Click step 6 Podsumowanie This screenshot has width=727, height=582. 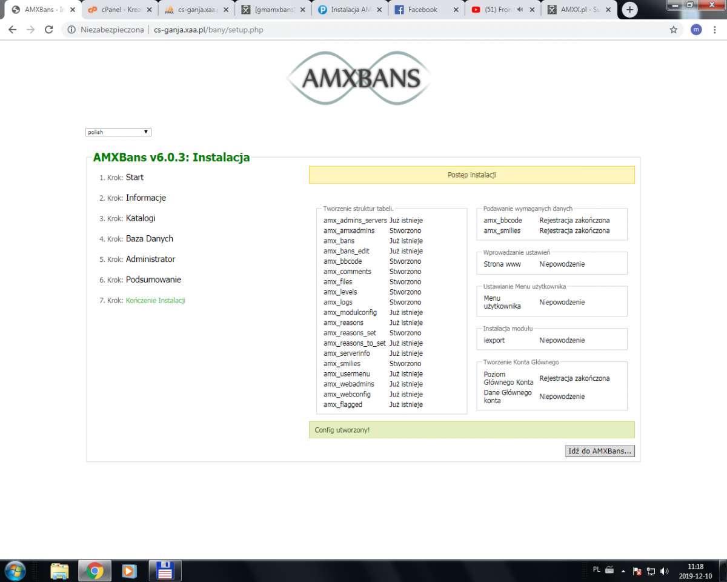153,280
